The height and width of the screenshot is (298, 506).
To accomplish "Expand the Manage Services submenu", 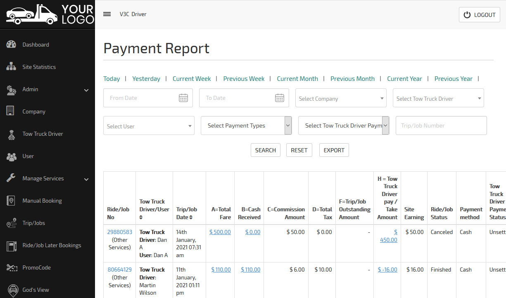I will [x=86, y=179].
